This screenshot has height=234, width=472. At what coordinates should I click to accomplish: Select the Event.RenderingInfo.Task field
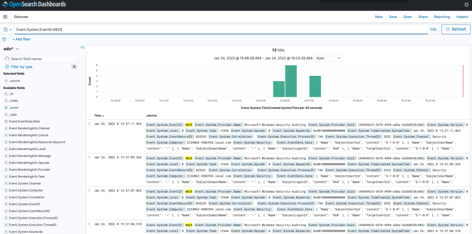tap(27, 176)
